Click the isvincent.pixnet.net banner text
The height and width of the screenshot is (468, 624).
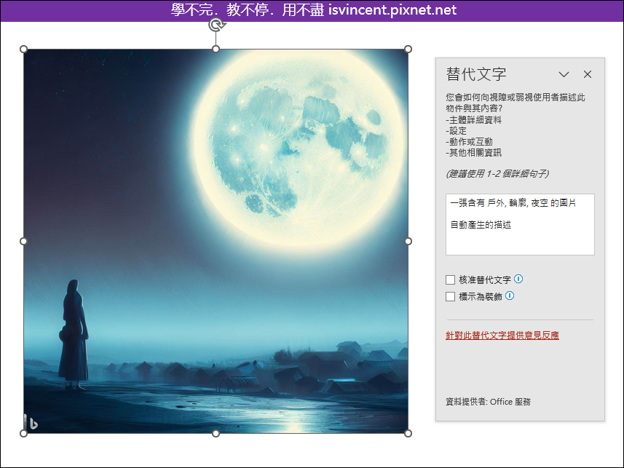(392, 10)
